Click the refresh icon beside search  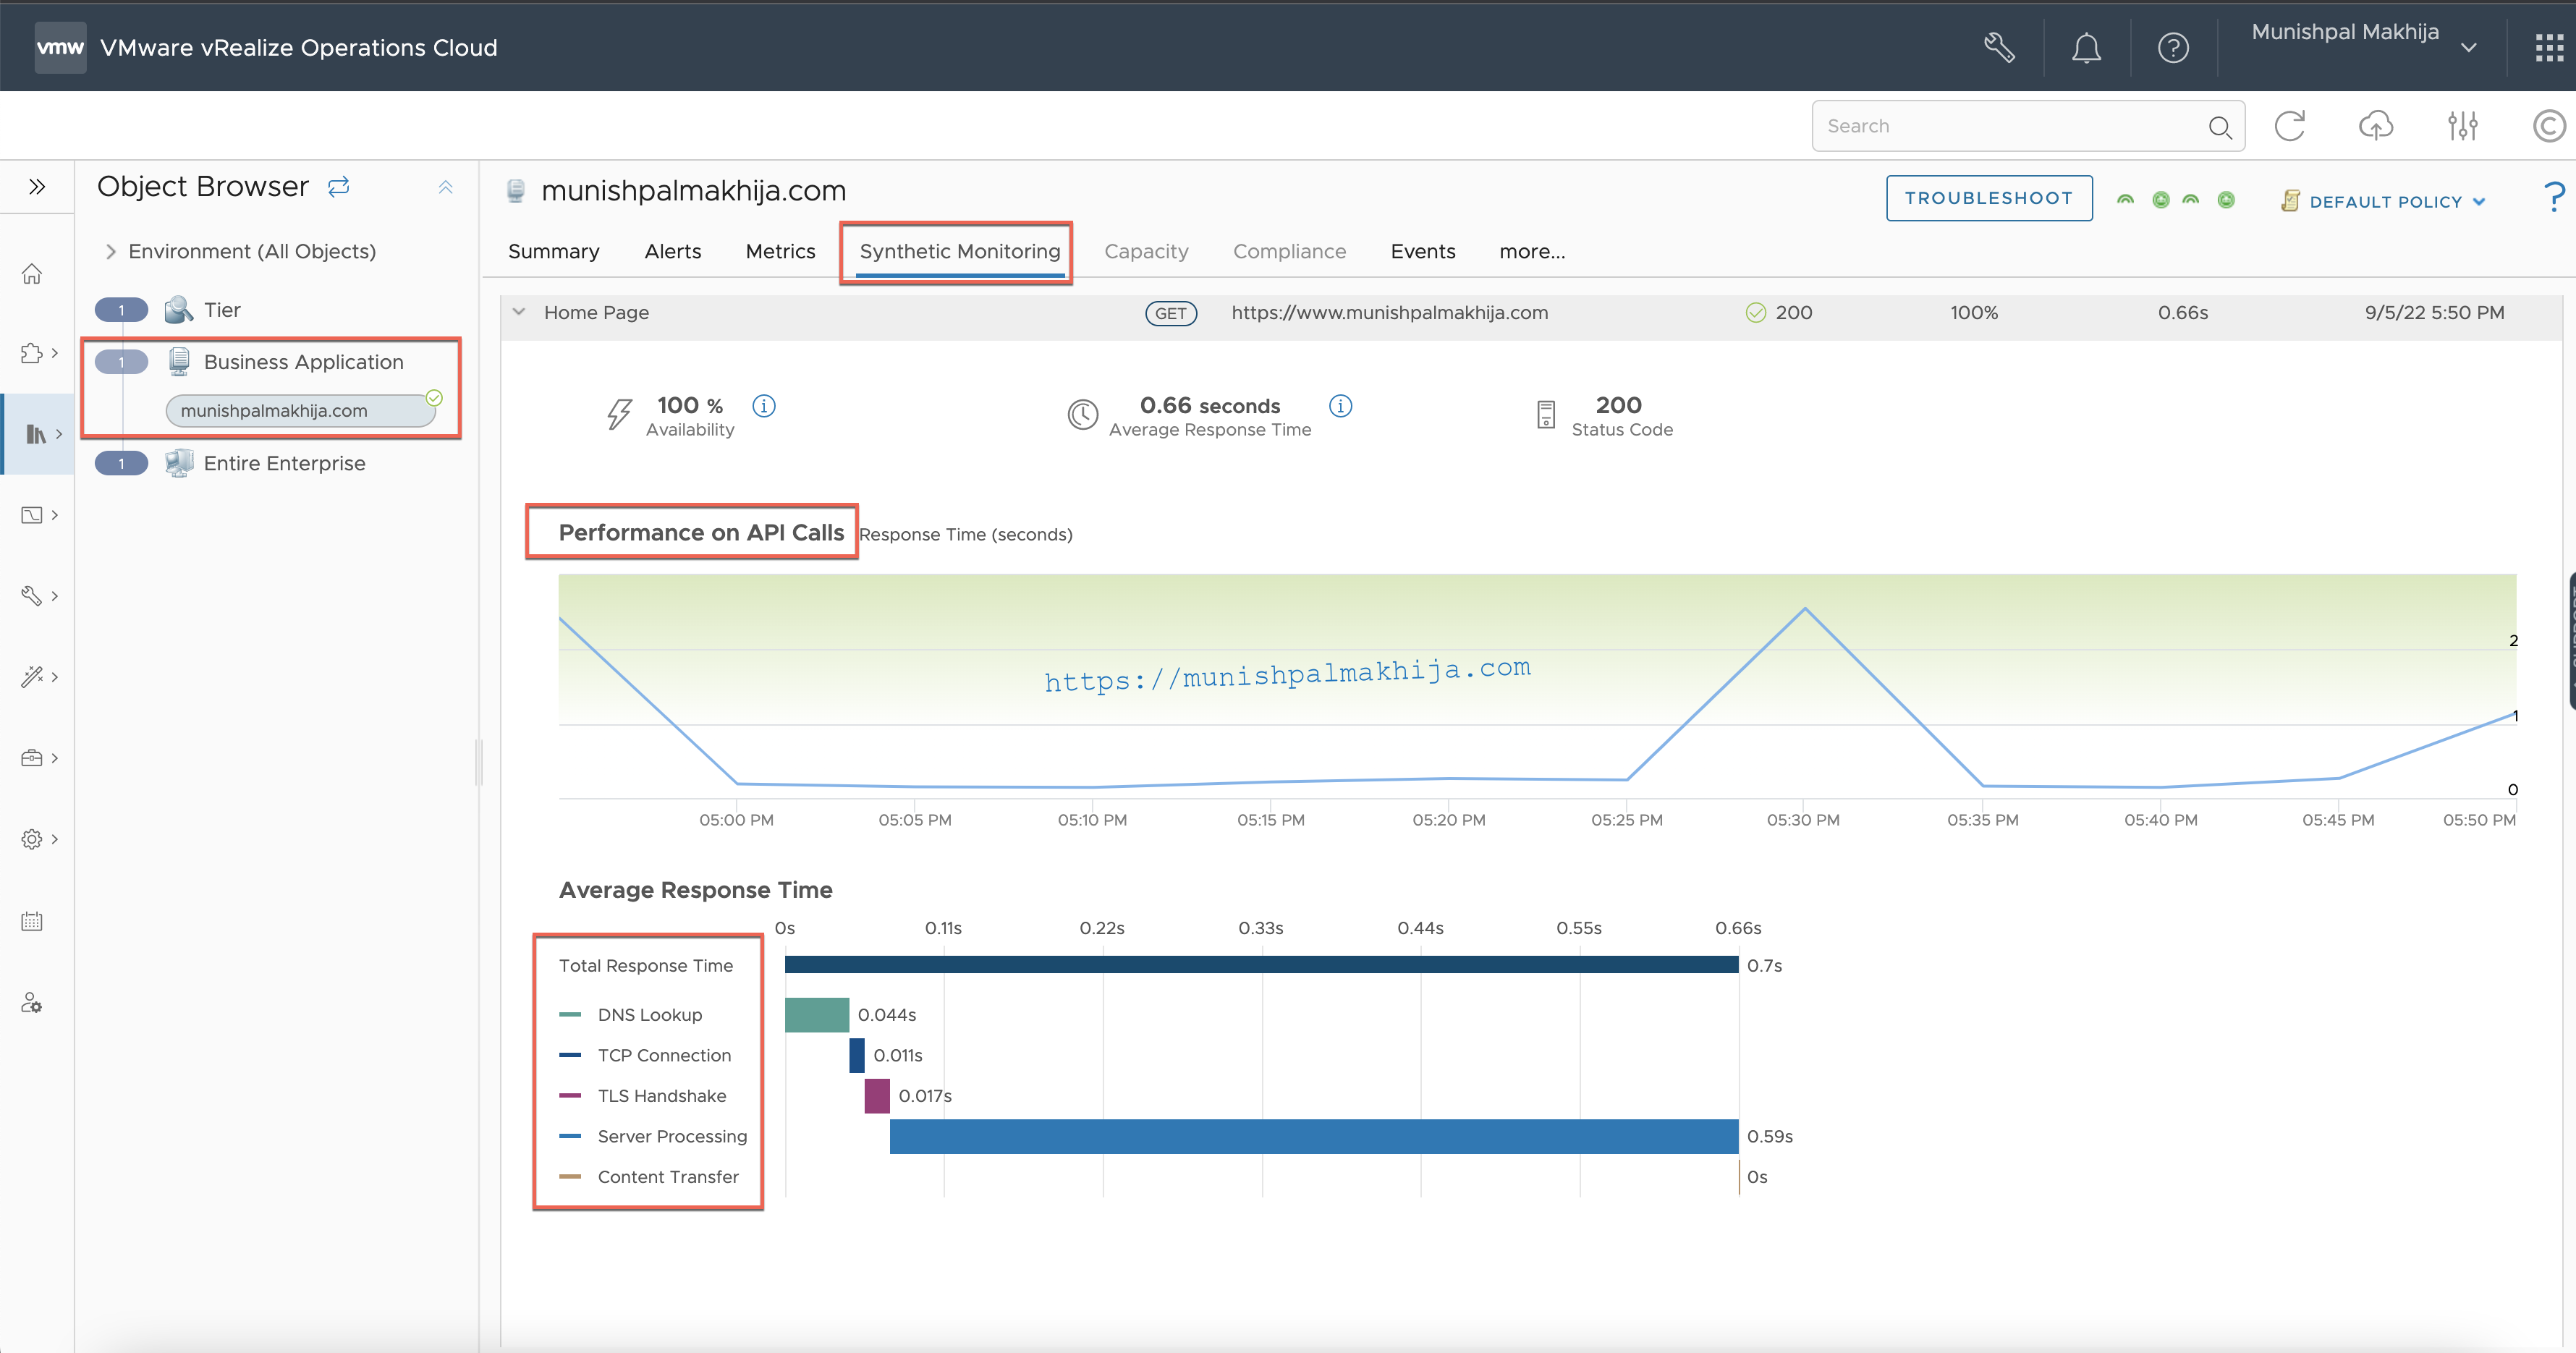pos(2290,126)
